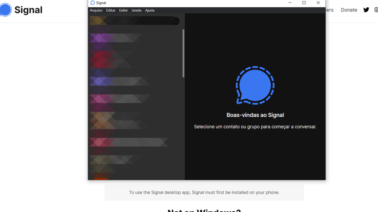Click the "Boas-vindas ao Signal" heading
This screenshot has height=212, width=378.
point(255,115)
